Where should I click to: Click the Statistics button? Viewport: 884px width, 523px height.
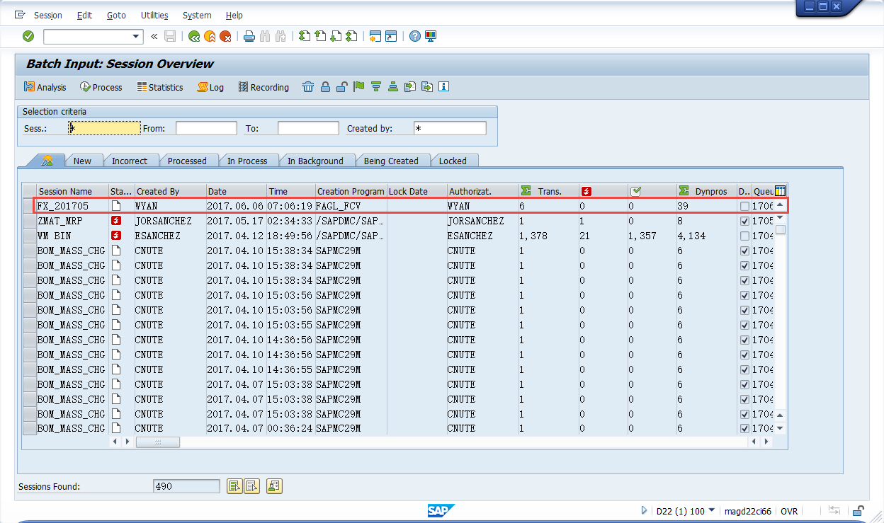coord(159,87)
